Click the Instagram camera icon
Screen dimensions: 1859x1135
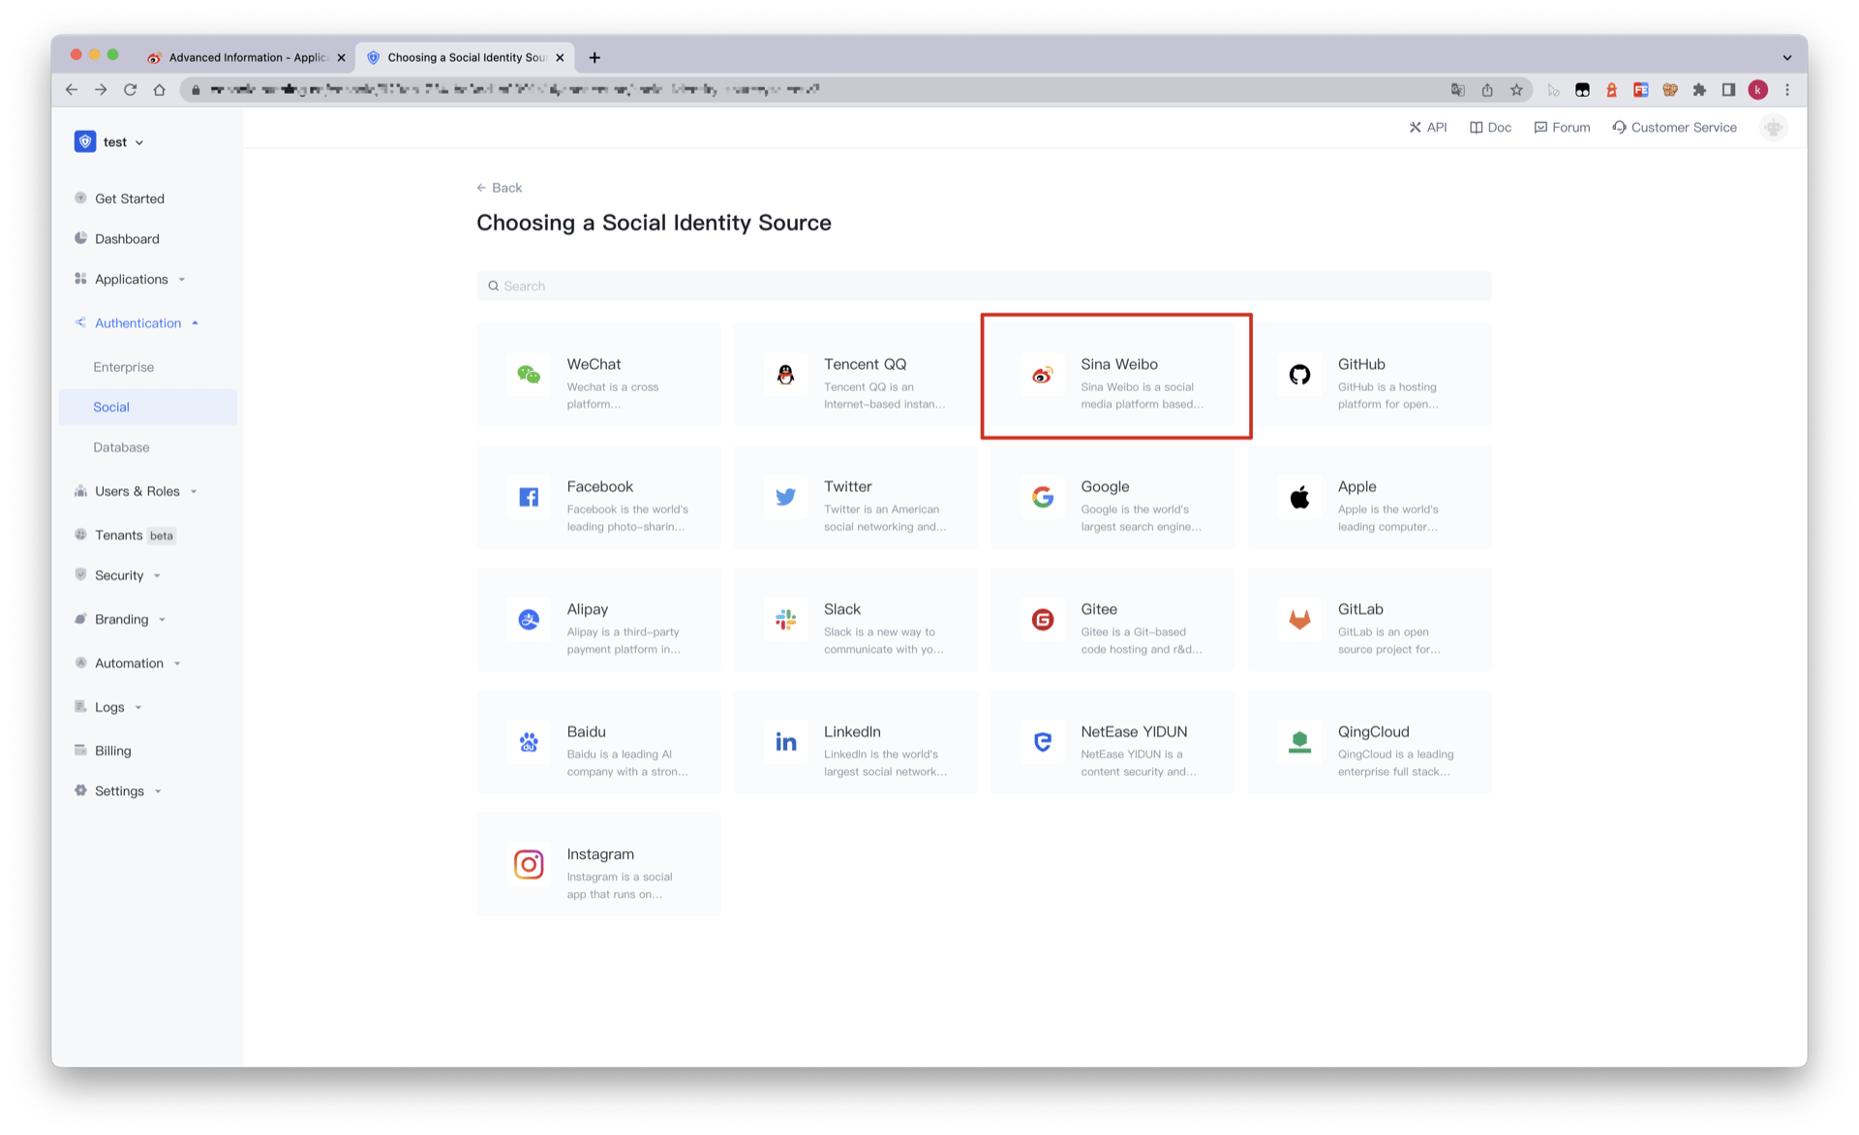(x=529, y=864)
